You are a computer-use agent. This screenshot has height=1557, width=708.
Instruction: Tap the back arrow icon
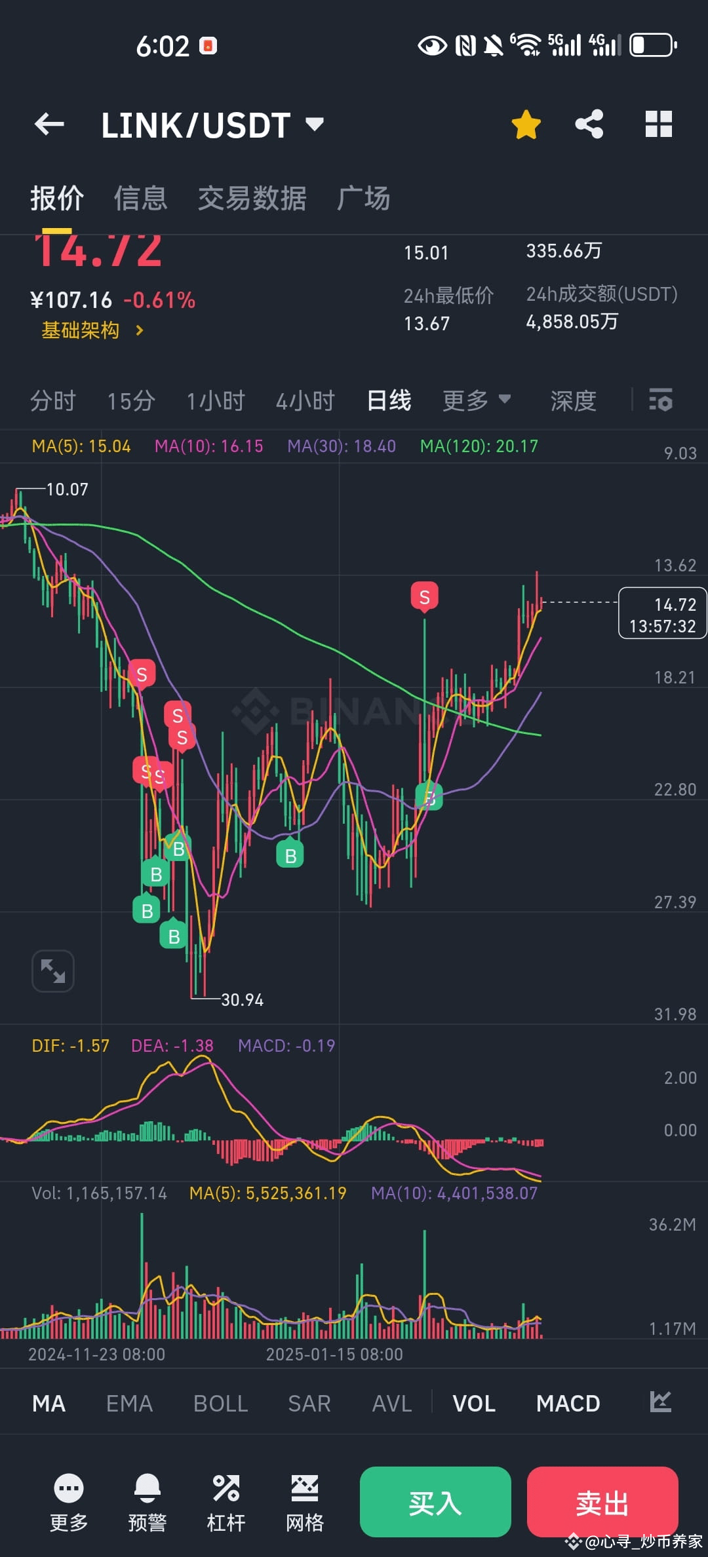point(49,124)
